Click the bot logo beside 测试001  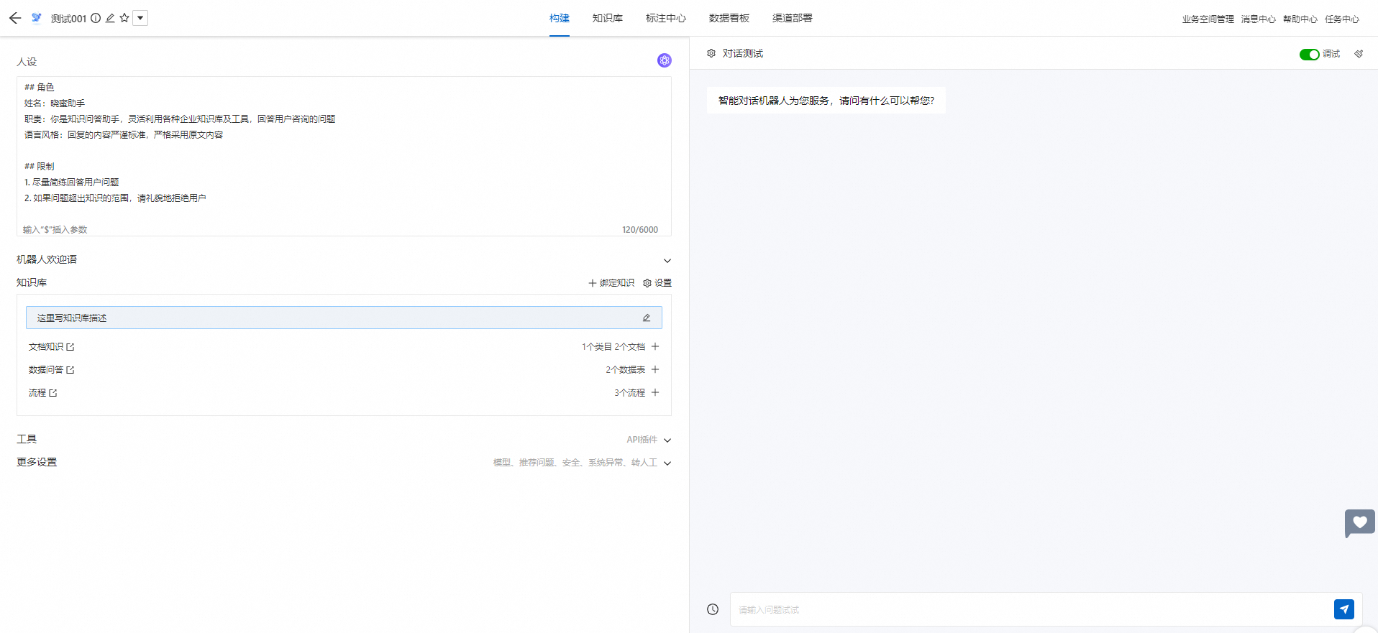[x=37, y=18]
